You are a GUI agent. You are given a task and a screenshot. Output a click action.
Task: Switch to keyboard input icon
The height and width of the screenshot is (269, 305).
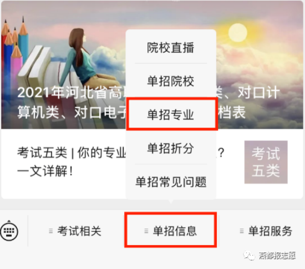tap(9, 231)
